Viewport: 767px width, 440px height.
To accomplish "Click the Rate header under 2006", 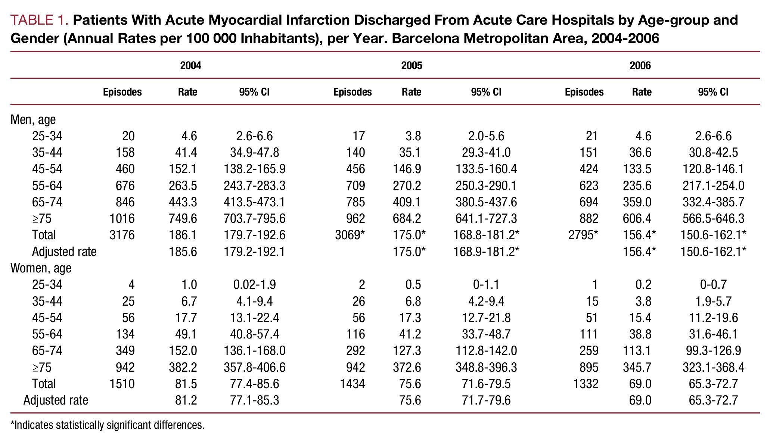I will [x=642, y=92].
